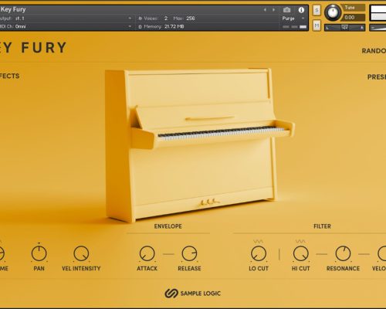Go to the next instrument arrow
The height and width of the screenshot is (309, 386).
click(x=273, y=10)
